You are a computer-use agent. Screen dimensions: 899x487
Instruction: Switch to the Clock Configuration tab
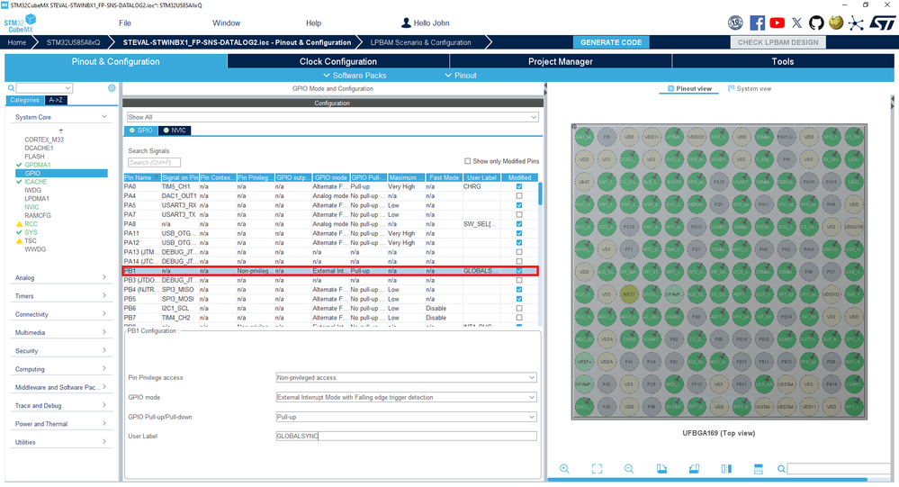point(338,61)
